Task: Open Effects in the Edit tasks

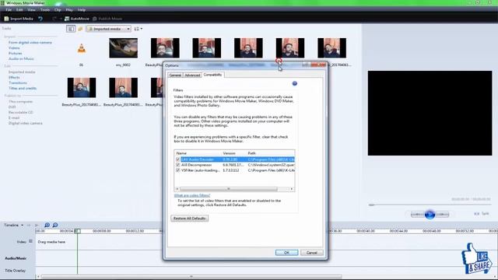Action: tap(14, 78)
